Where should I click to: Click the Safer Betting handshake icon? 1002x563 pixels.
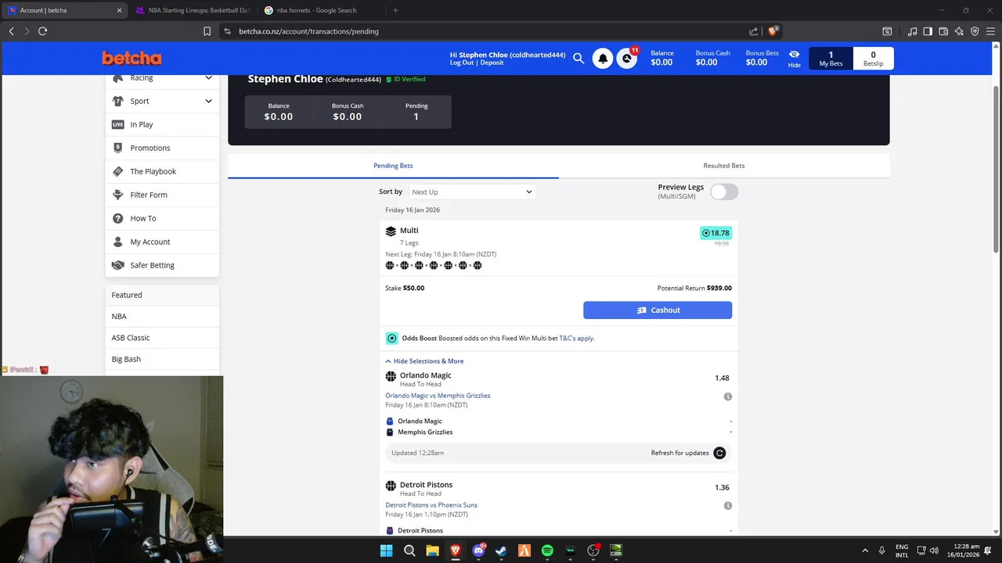pyautogui.click(x=117, y=265)
